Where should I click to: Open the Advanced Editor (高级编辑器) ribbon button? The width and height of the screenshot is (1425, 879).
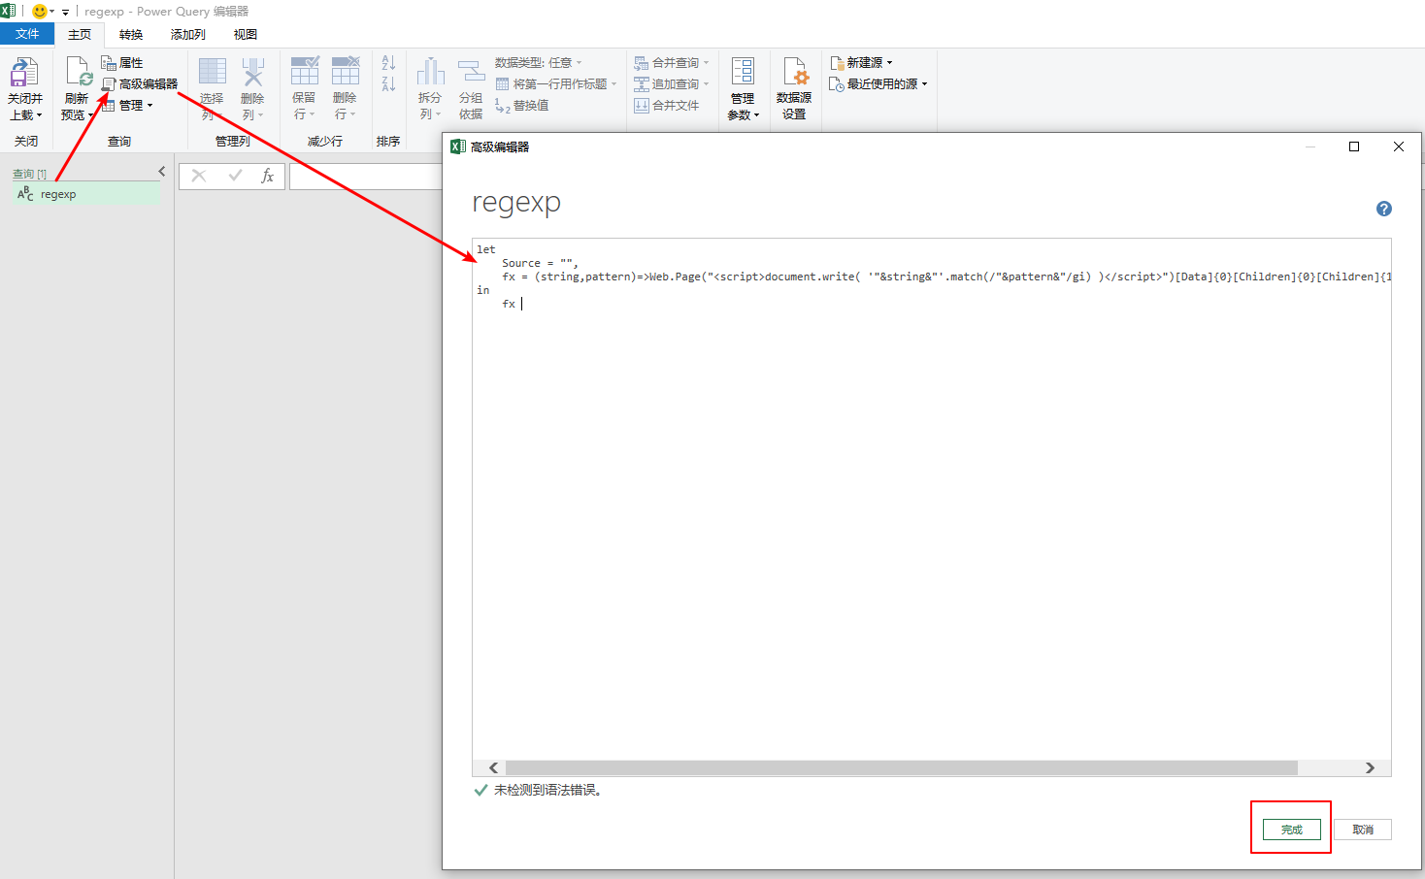point(140,84)
